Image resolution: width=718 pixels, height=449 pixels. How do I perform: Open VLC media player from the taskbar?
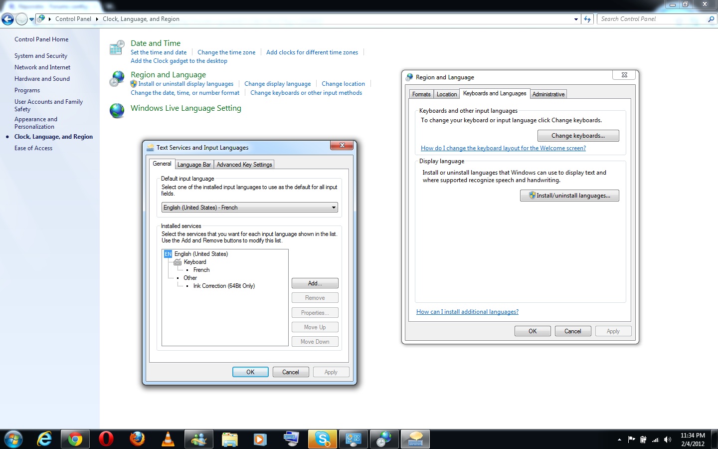(x=168, y=439)
